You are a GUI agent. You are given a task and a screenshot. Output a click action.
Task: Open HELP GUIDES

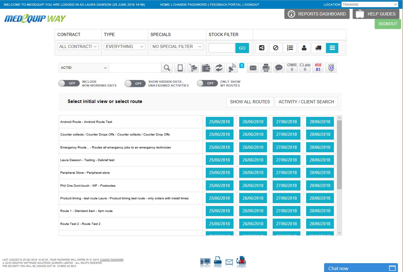pyautogui.click(x=376, y=14)
